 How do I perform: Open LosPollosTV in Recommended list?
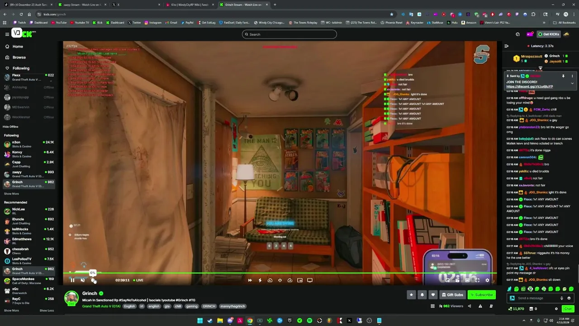(28, 261)
